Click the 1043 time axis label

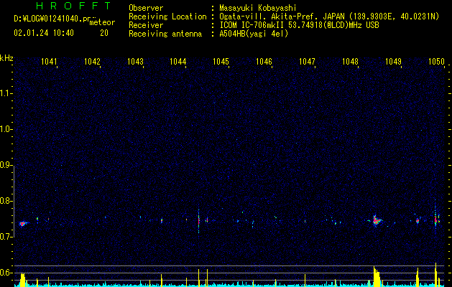click(x=135, y=62)
